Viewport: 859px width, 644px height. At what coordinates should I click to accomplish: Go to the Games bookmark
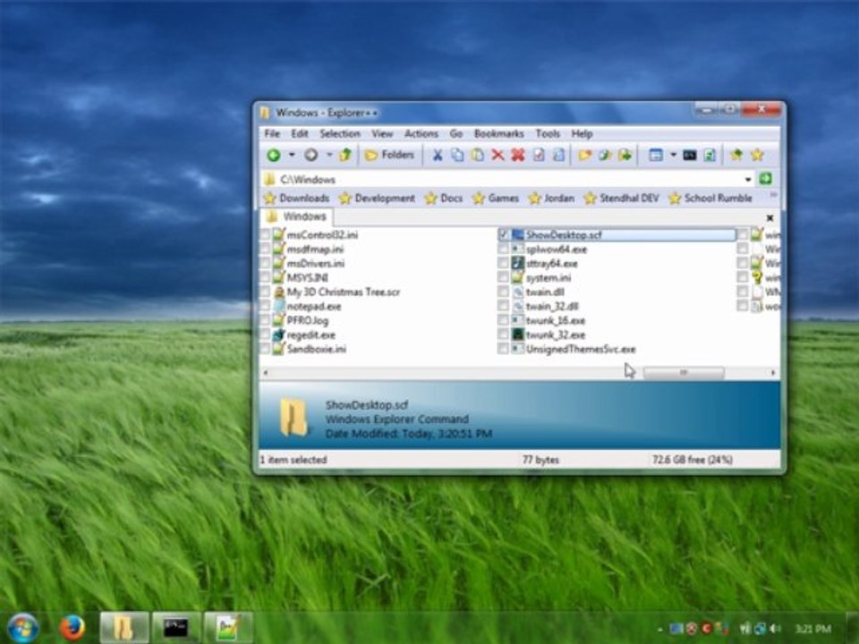click(x=496, y=199)
